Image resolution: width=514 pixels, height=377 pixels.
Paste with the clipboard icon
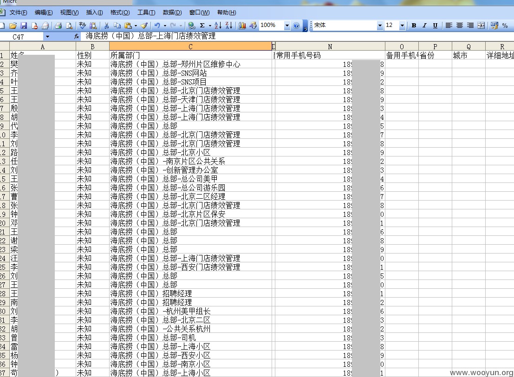128,25
